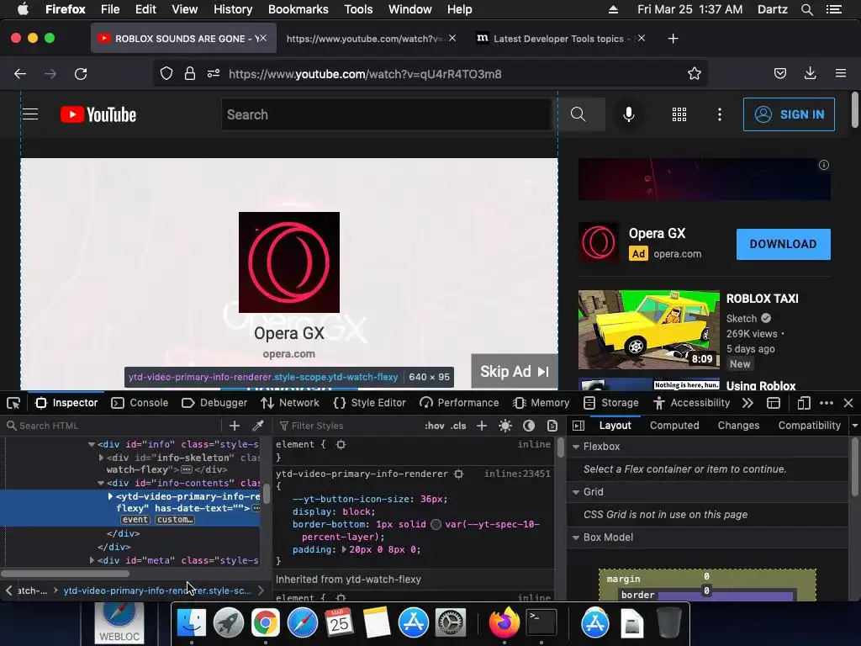Toggle dark color scheme simulation icon
The image size is (861, 646).
pos(529,426)
